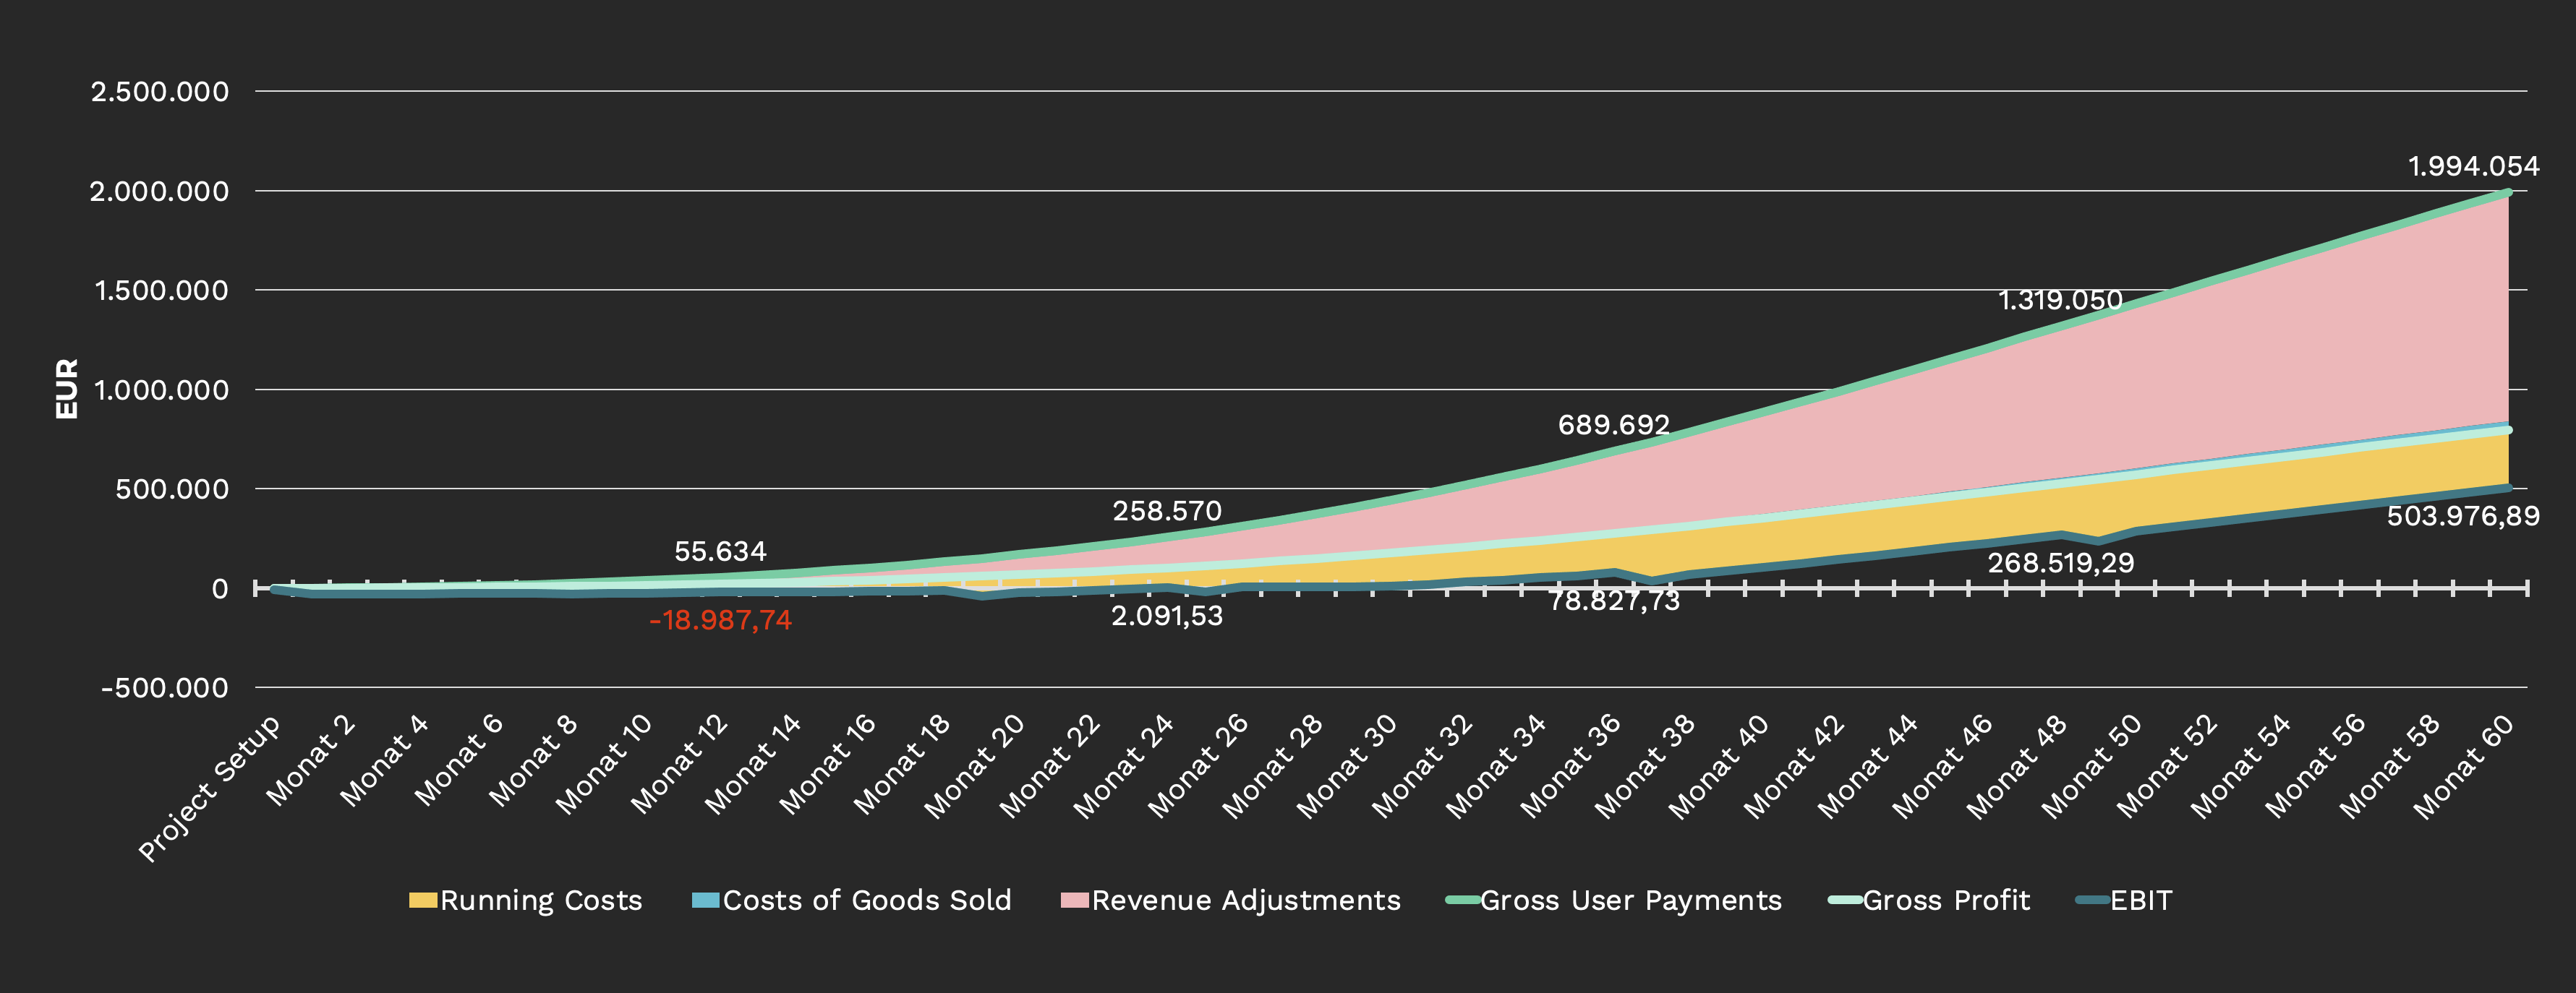This screenshot has width=2576, height=993.
Task: Select the Running Costs legend label
Action: click(541, 900)
